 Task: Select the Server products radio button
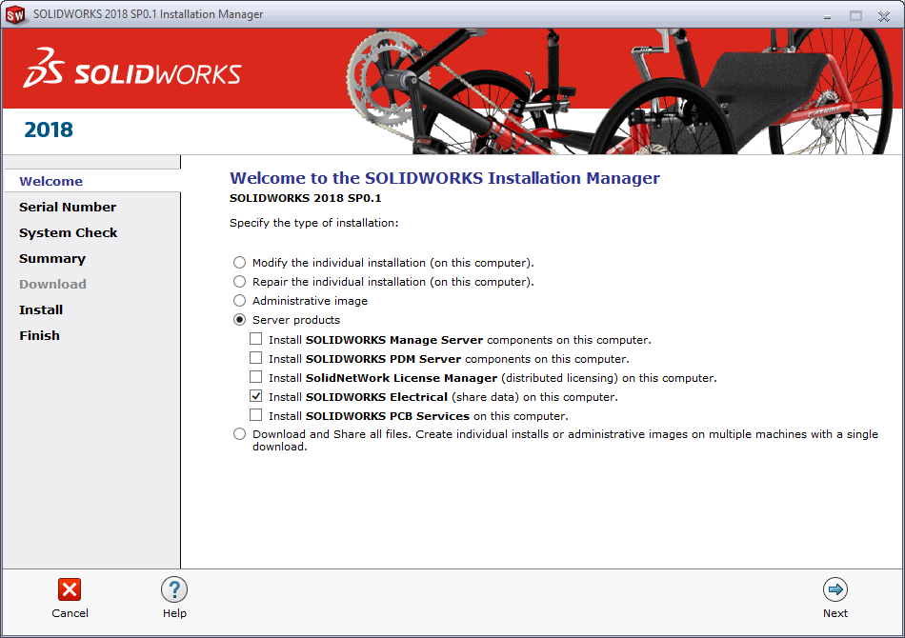point(239,320)
